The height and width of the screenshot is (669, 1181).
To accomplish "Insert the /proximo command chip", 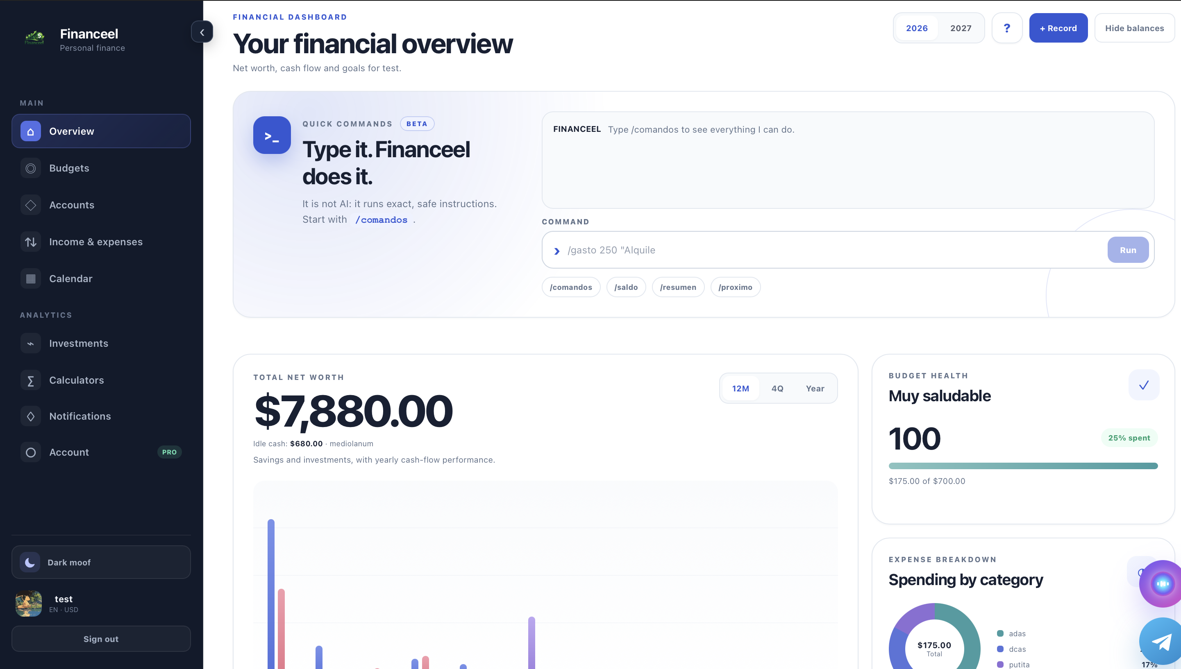I will (736, 287).
